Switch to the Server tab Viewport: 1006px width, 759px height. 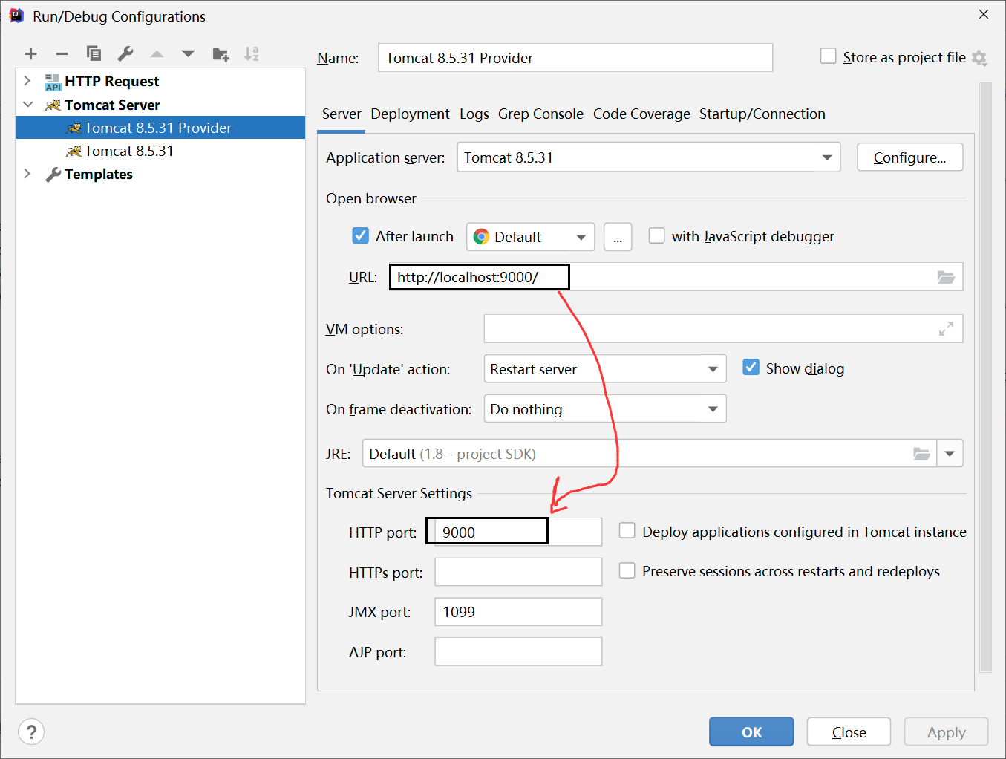click(x=342, y=114)
